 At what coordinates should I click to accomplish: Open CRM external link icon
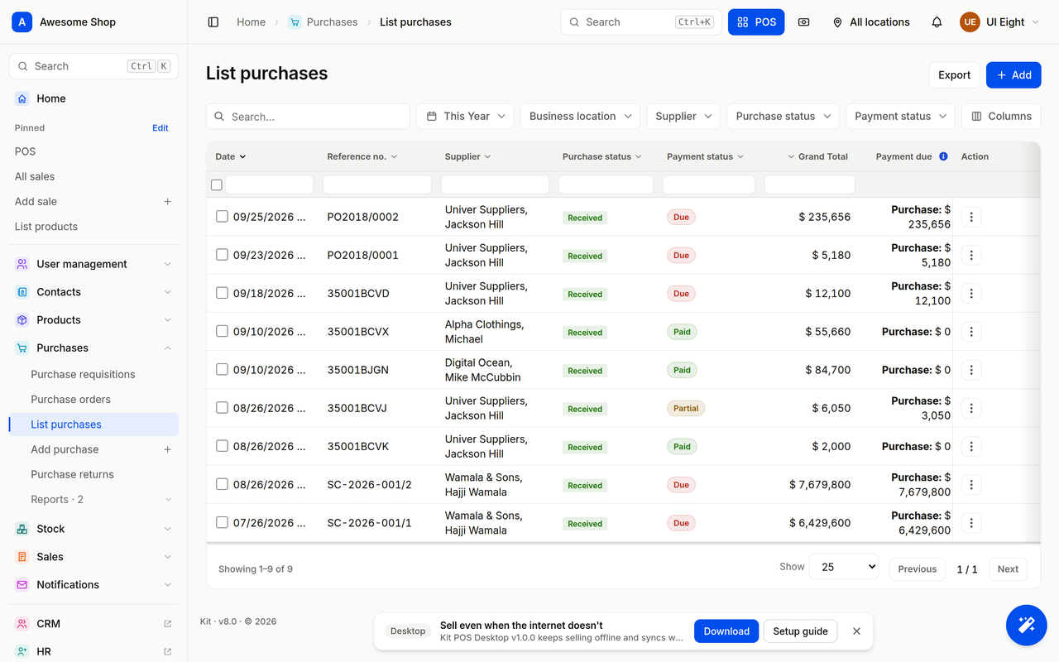coord(168,624)
